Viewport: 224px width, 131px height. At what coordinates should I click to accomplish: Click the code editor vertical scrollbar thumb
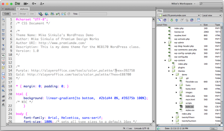154,24
